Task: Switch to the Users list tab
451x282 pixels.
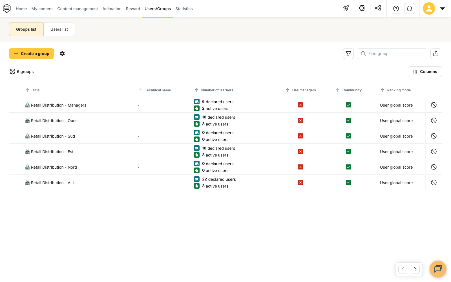Action: [59, 29]
